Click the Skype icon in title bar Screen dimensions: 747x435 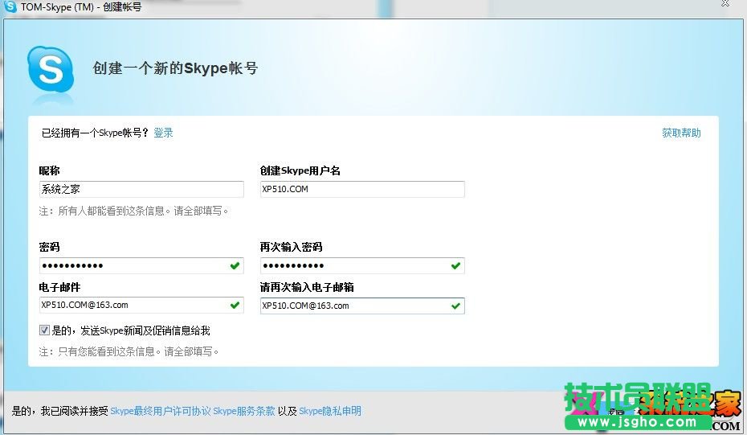10,6
